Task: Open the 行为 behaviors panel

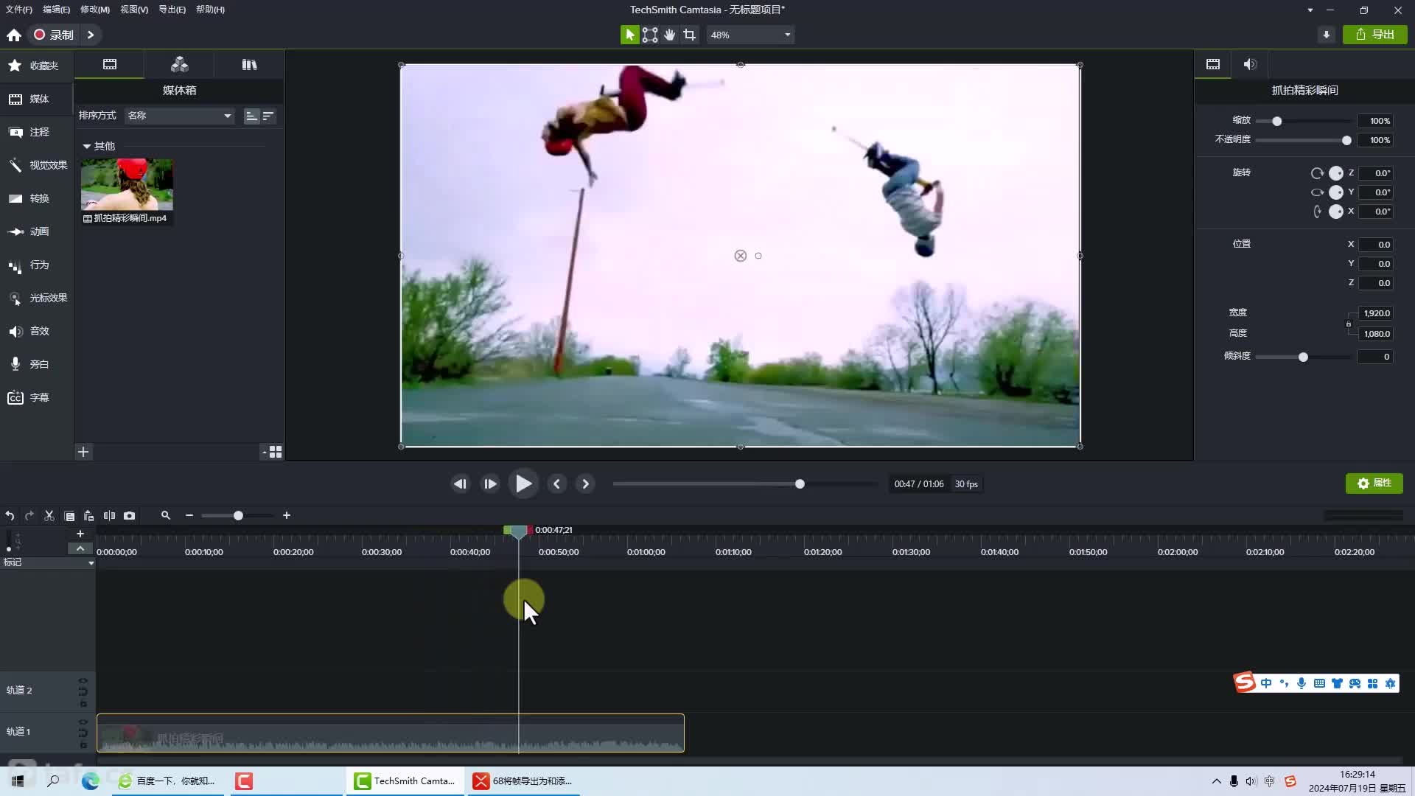Action: click(37, 265)
